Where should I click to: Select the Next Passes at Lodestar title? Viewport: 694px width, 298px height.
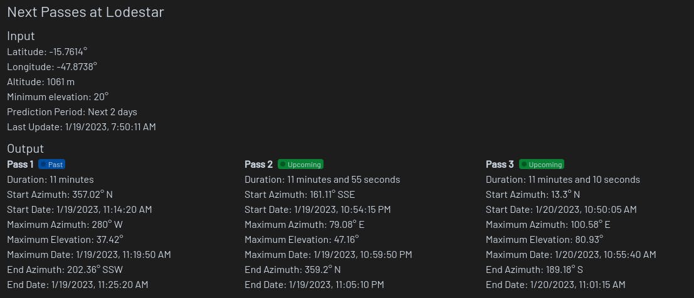coord(85,12)
